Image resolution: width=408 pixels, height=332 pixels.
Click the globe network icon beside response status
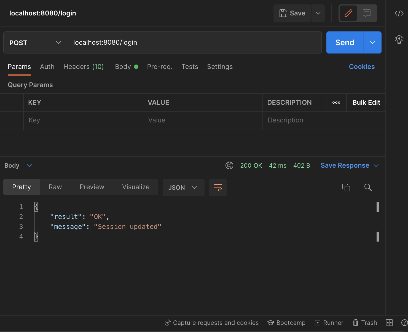tap(229, 165)
